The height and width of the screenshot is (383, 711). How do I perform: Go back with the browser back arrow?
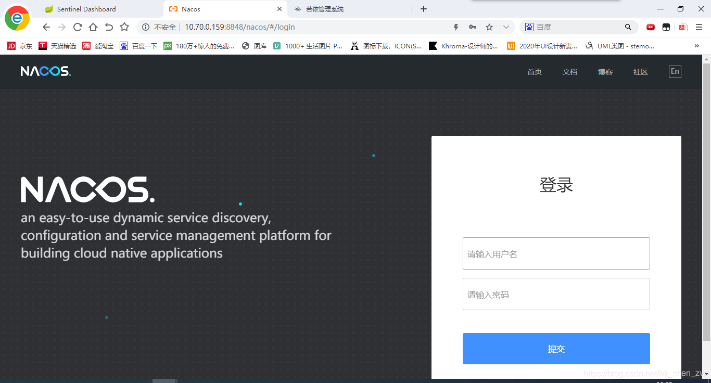pos(46,27)
